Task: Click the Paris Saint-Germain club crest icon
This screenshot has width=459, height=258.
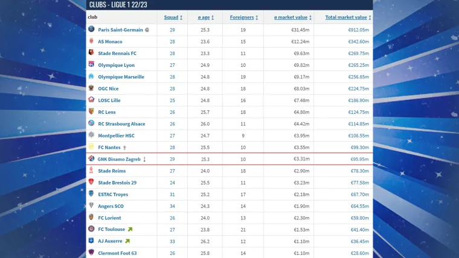Action: pyautogui.click(x=91, y=29)
